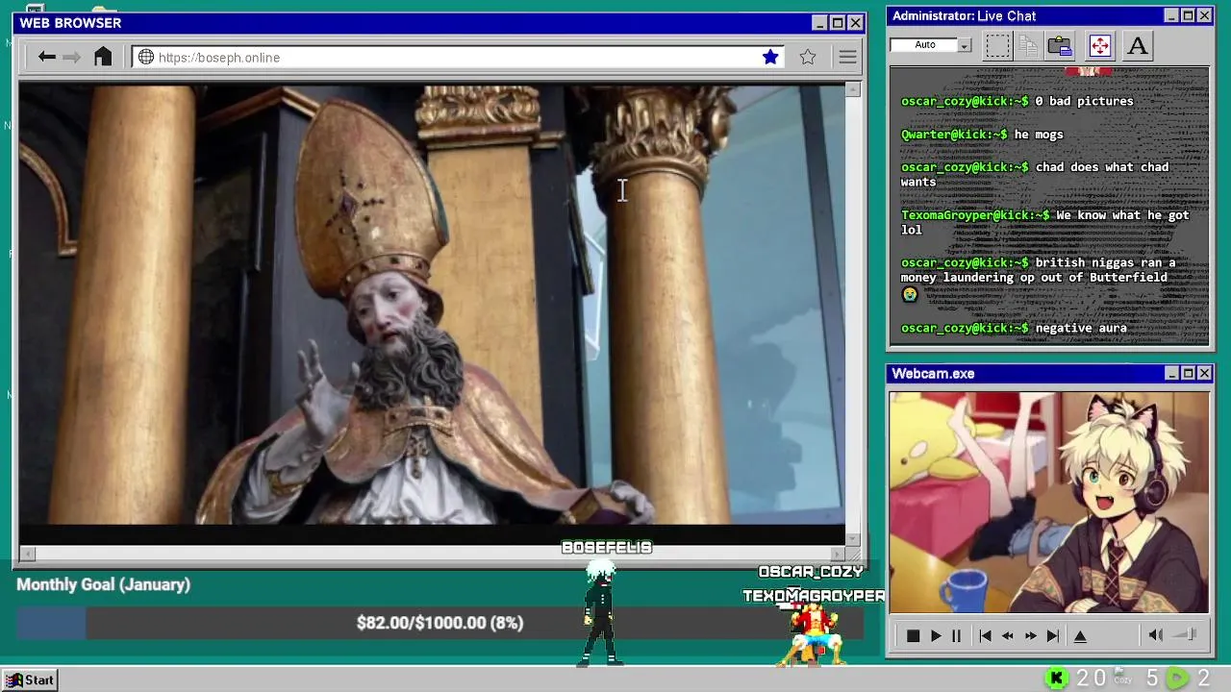Open the browser home page
Screen dimensions: 1231x692
pyautogui.click(x=103, y=57)
